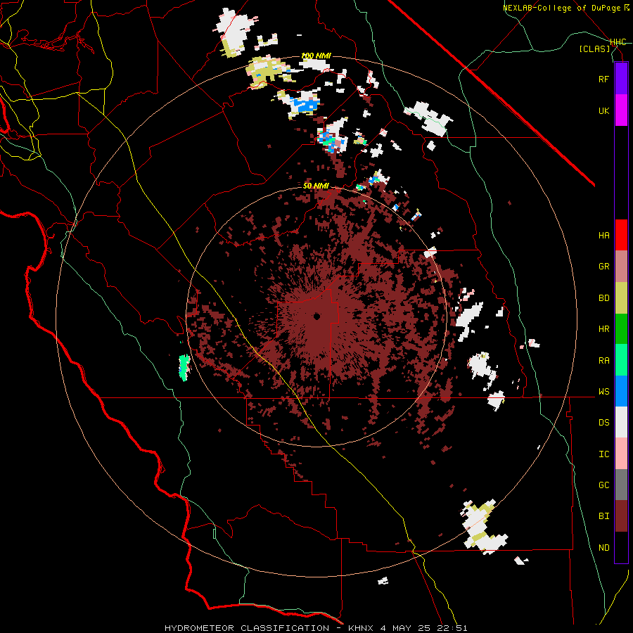Click the [CLAS] legend header
633x633 pixels.
tap(594, 49)
